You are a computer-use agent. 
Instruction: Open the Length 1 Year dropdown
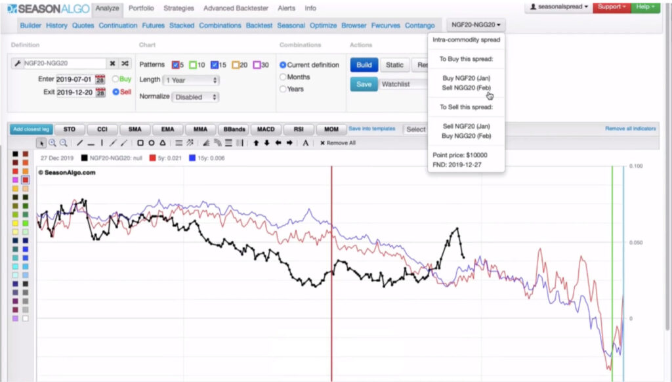(190, 79)
